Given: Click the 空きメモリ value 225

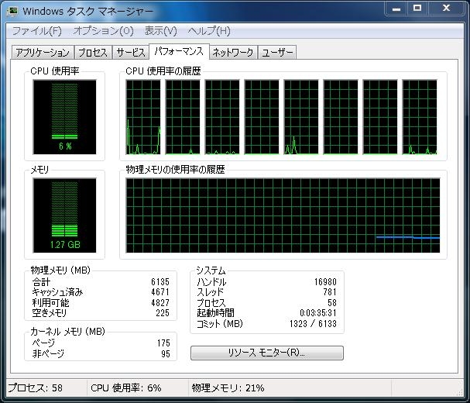Looking at the screenshot, I should (163, 312).
